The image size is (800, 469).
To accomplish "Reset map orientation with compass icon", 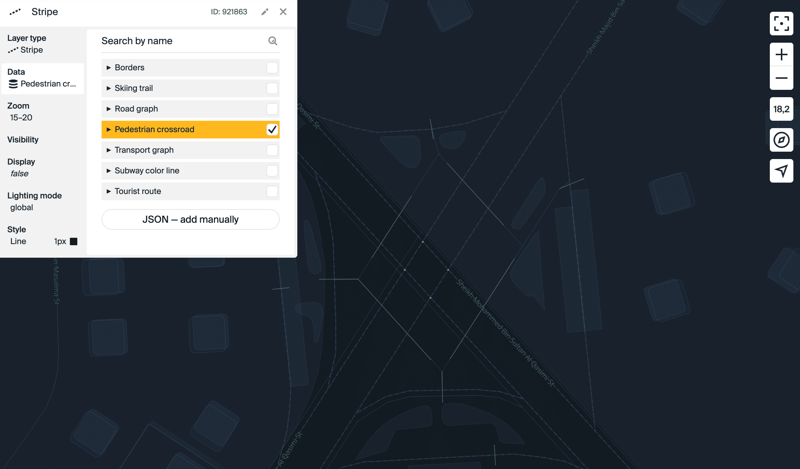I will [x=781, y=140].
